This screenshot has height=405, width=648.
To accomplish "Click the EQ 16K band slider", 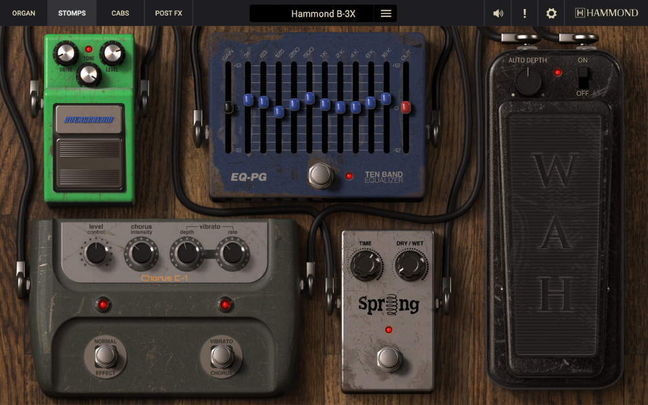I will 386,98.
